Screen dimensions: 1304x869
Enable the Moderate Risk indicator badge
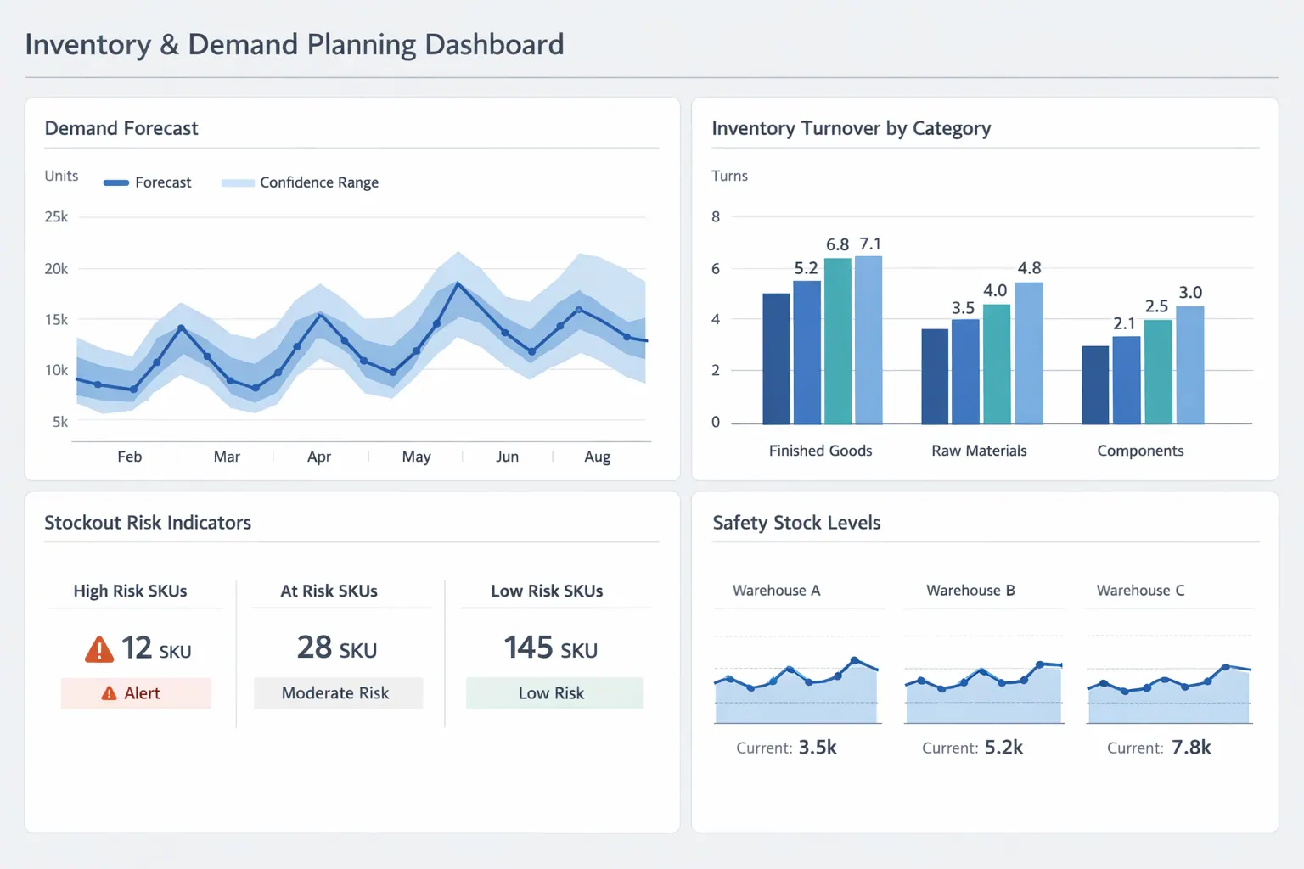click(338, 692)
